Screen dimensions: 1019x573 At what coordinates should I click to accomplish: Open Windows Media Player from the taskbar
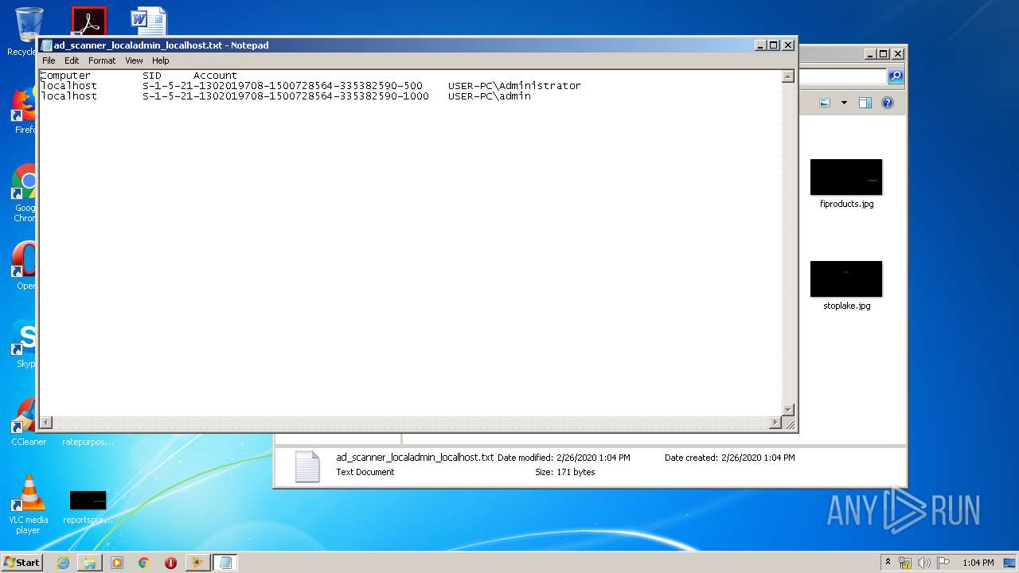tap(117, 563)
